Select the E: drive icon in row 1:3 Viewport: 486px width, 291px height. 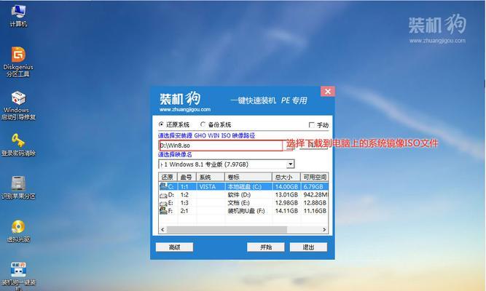(x=163, y=203)
